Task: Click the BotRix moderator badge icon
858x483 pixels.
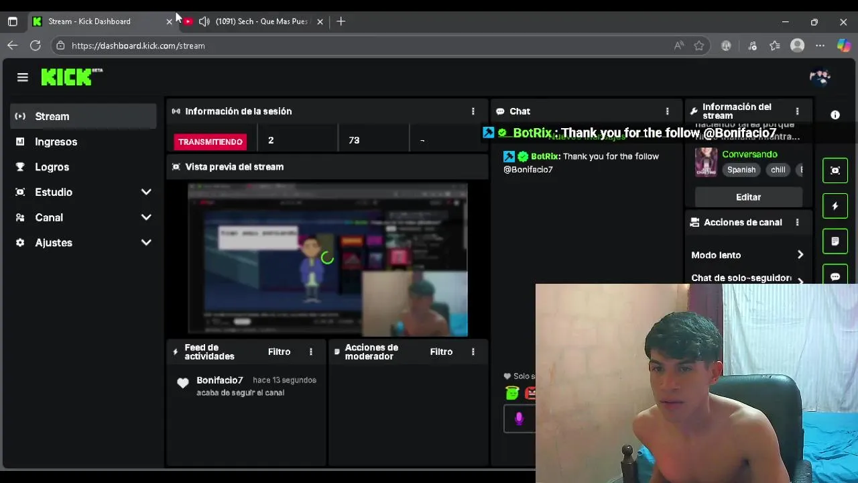Action: (509, 156)
